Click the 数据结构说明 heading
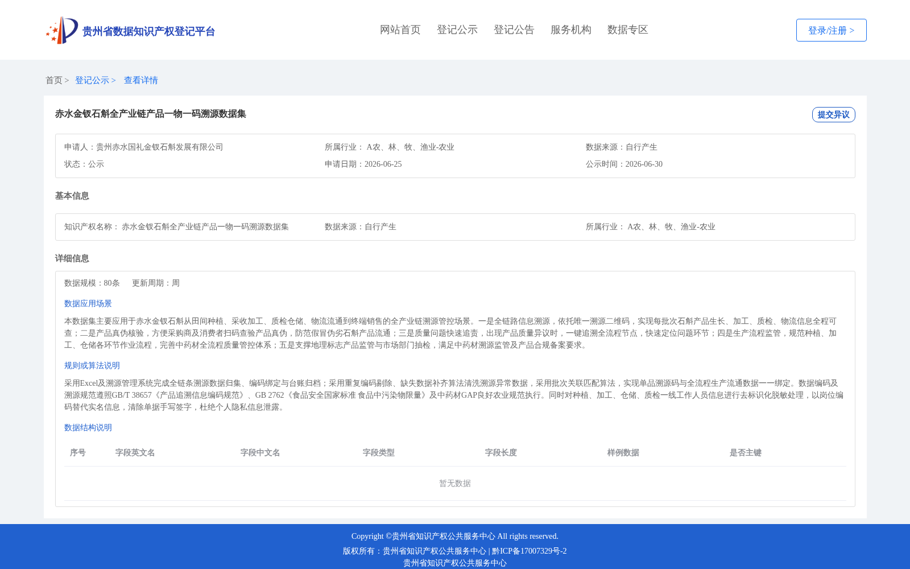The image size is (910, 569). tap(88, 427)
